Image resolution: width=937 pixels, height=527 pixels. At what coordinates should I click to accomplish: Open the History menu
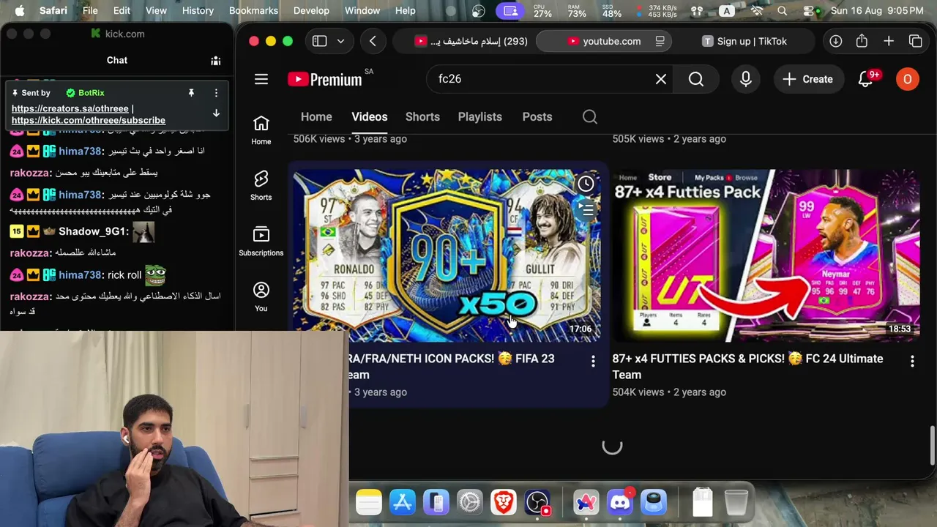[x=198, y=11]
